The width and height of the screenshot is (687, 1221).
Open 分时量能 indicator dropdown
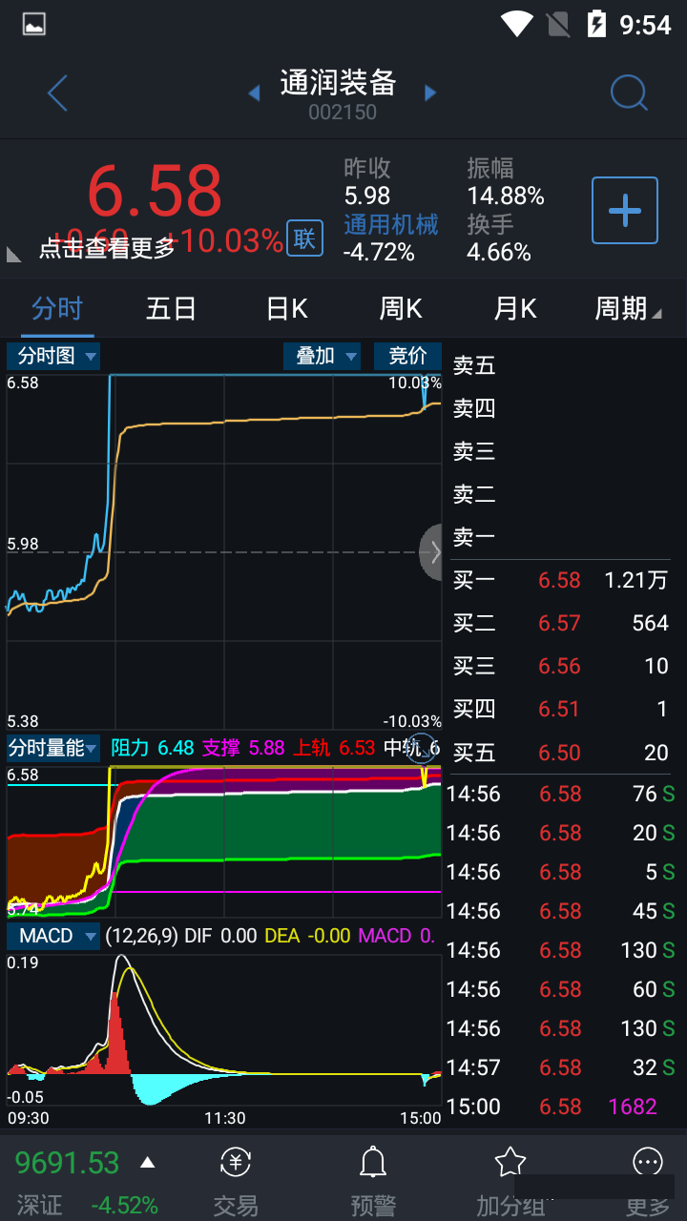[x=53, y=748]
